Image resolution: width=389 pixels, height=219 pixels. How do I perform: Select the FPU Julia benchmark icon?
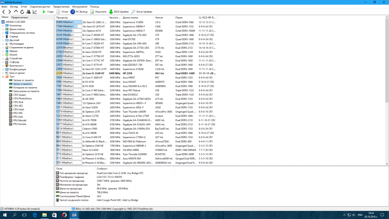pyautogui.click(x=11, y=117)
